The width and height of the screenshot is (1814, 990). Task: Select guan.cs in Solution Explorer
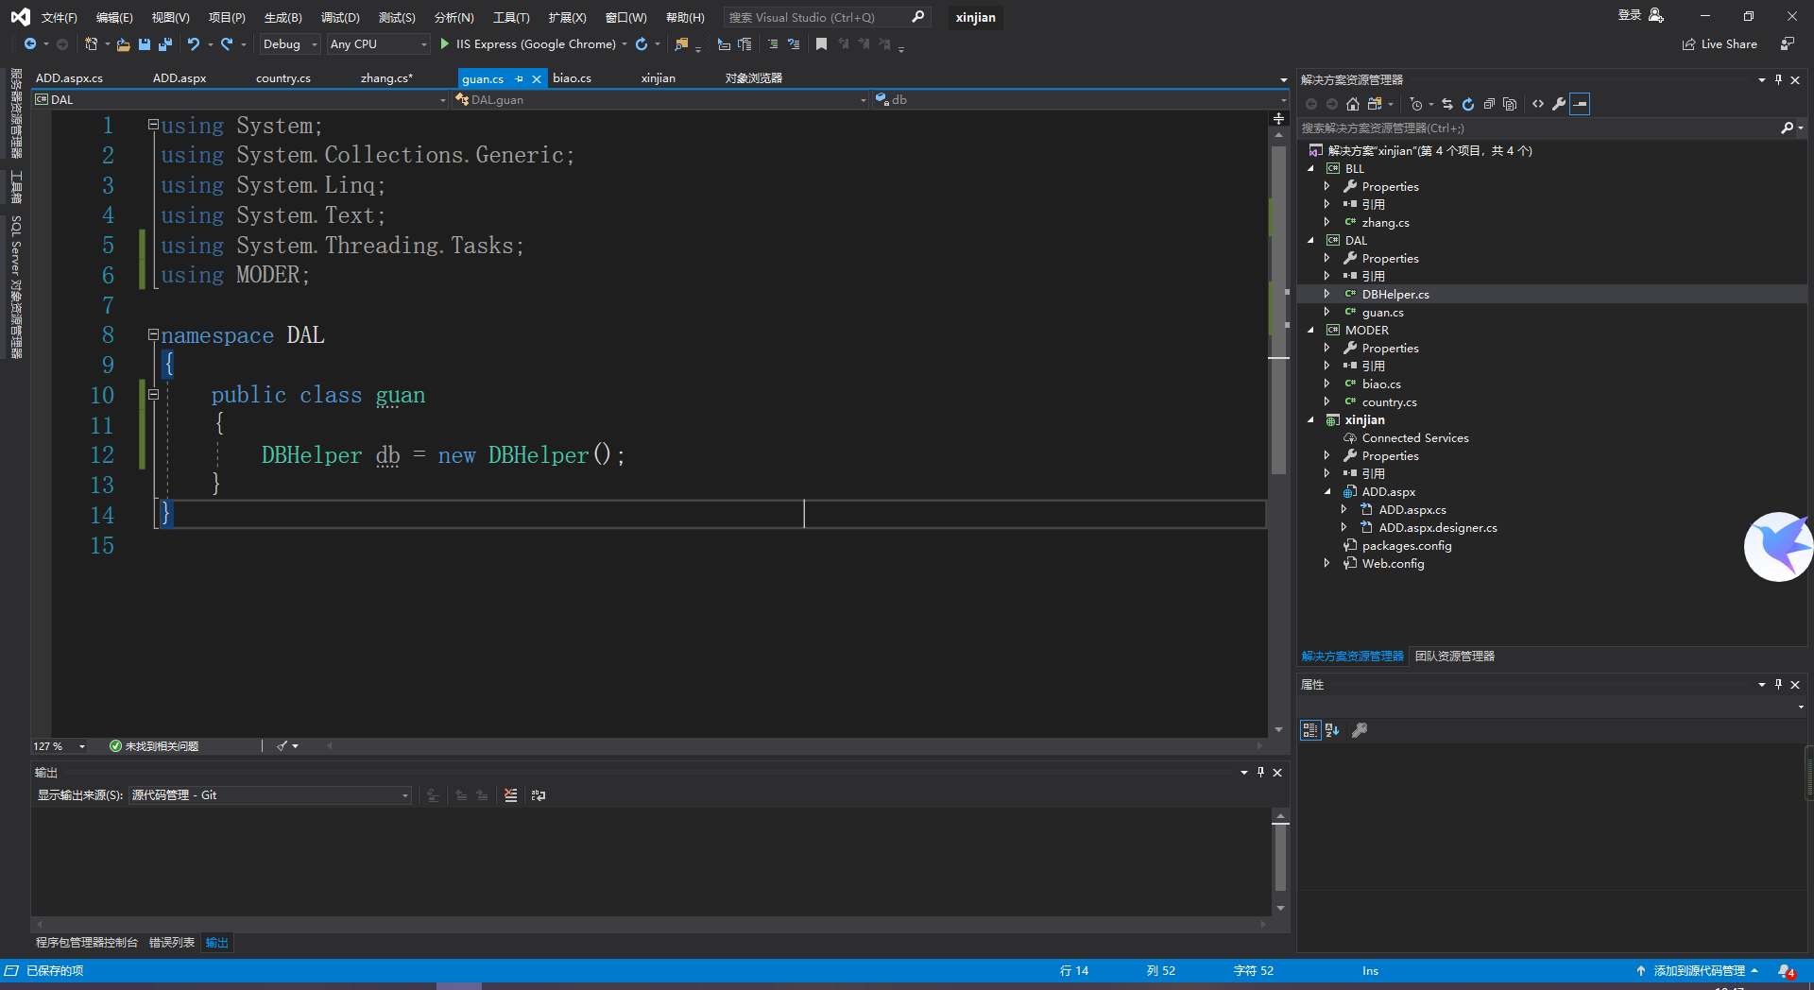[x=1382, y=313]
